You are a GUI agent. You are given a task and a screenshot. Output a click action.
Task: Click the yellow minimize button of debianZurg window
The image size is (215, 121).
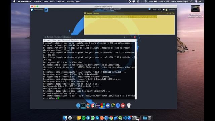click(35, 6)
